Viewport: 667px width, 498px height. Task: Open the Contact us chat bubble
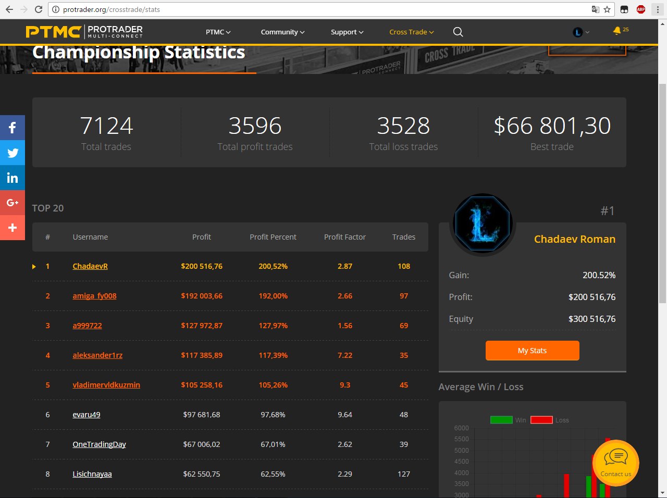click(x=616, y=463)
